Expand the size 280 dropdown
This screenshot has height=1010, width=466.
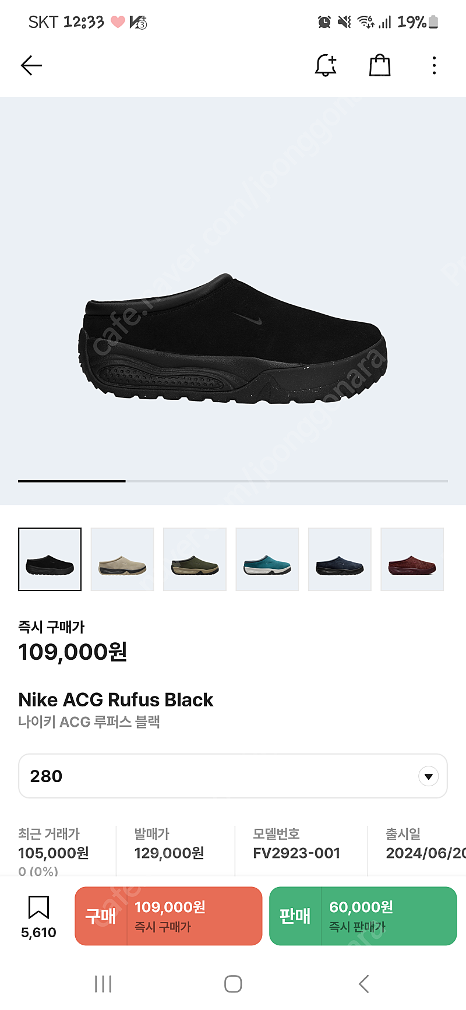233,776
